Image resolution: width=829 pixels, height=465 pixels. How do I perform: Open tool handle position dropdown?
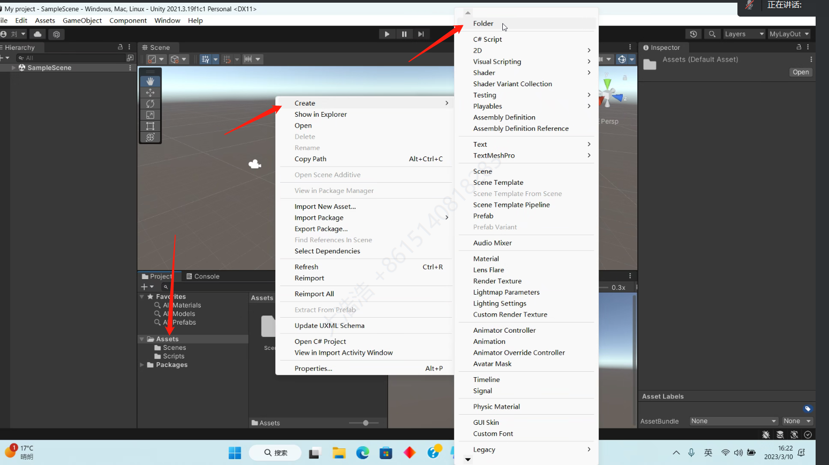(156, 59)
